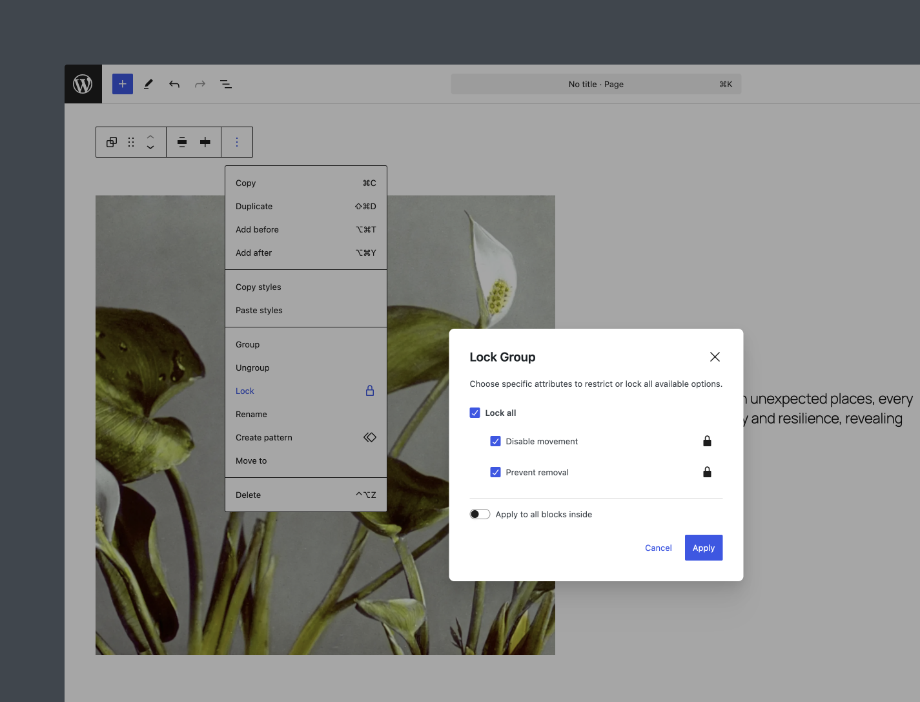
Task: Choose Copy from the block menu
Action: [306, 183]
